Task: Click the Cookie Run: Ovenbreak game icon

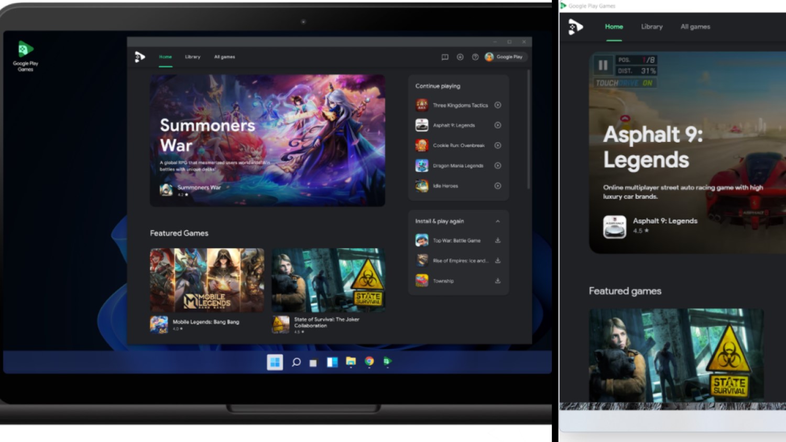Action: coord(422,146)
